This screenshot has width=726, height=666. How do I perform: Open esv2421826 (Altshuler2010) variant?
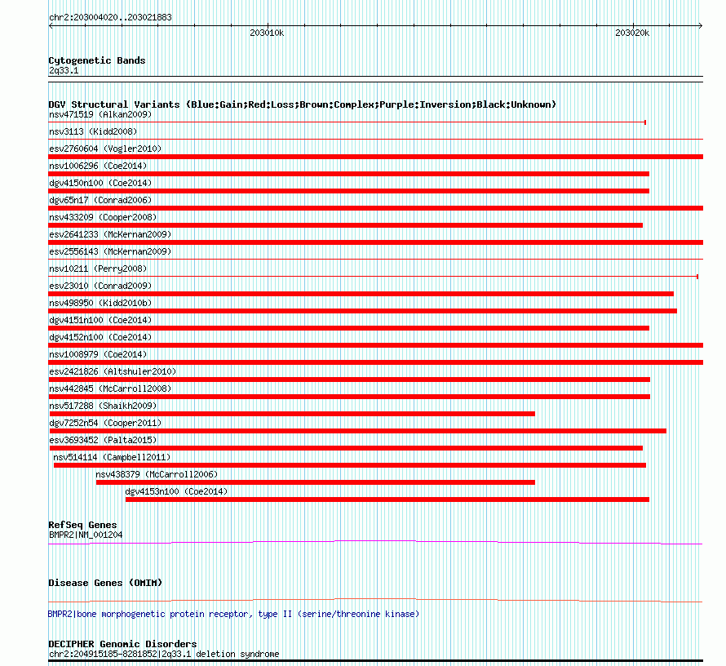(x=113, y=371)
